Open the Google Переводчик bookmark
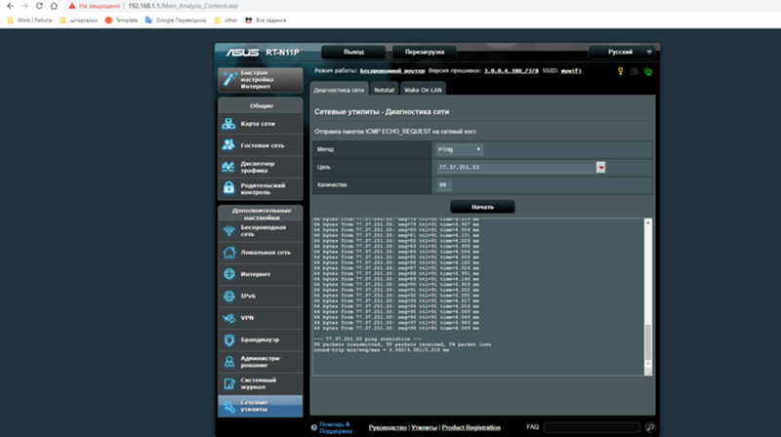 (176, 20)
